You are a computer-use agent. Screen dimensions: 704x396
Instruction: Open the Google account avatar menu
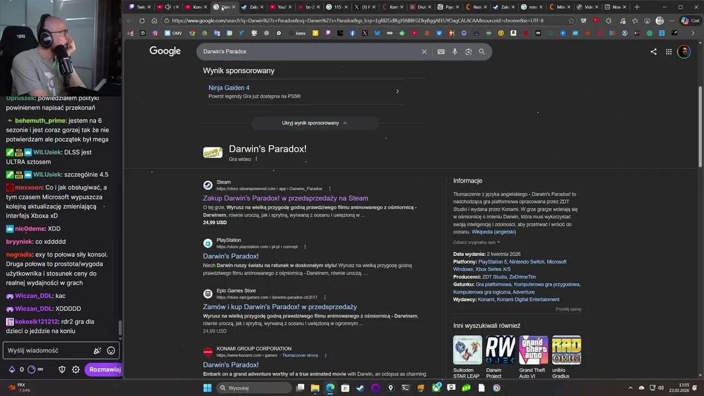pyautogui.click(x=684, y=52)
